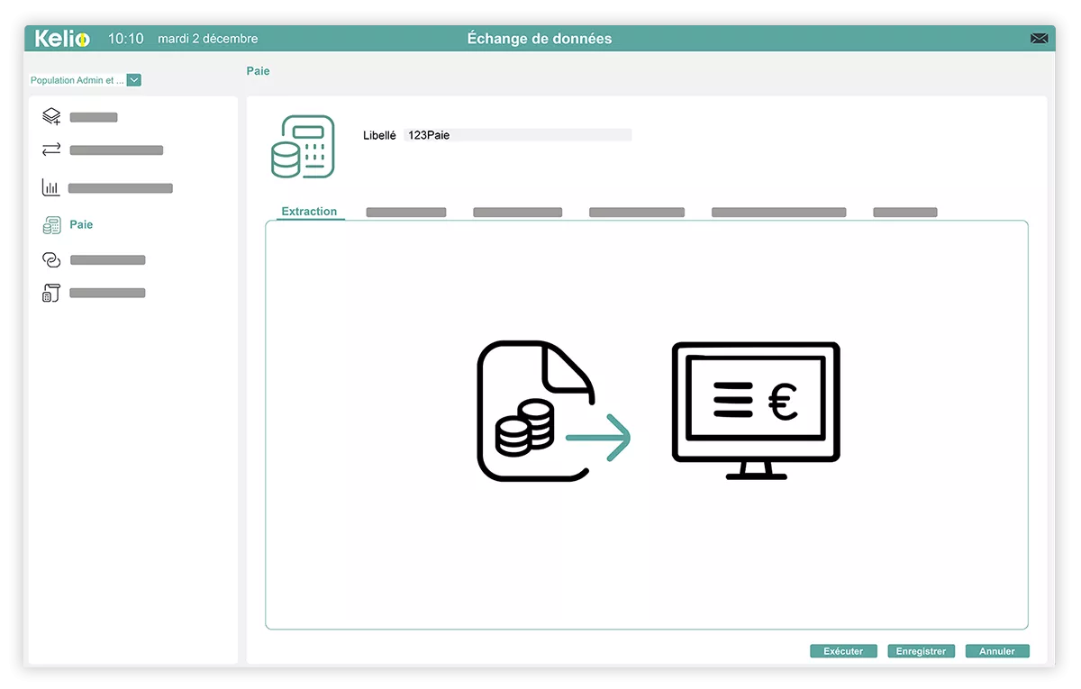Open the bar chart statistics icon in sidebar
Screen dimensions: 1081x689
click(x=51, y=187)
